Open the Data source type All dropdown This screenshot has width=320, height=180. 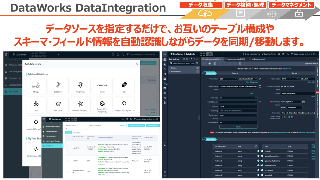coord(76,128)
